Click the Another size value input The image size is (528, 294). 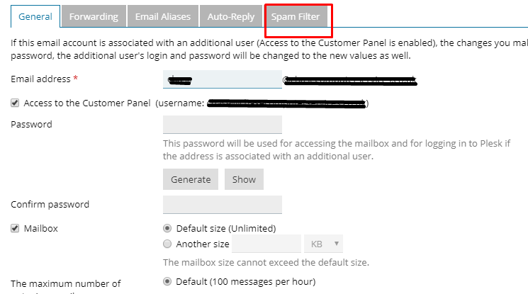pyautogui.click(x=266, y=244)
